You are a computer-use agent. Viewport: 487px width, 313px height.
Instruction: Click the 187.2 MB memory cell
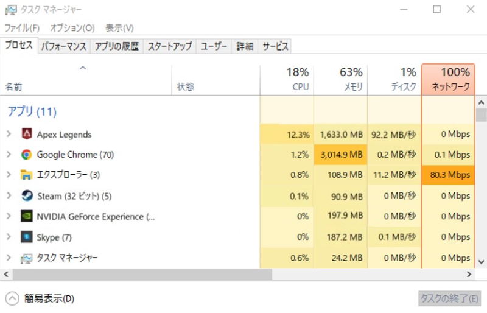[x=340, y=237]
